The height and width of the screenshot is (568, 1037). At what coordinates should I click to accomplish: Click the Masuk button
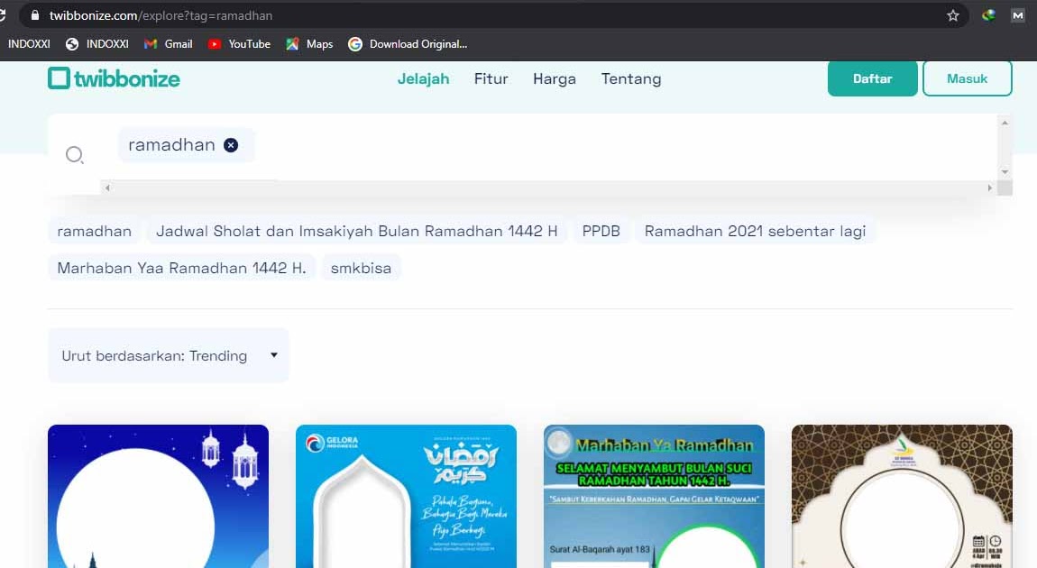click(967, 78)
